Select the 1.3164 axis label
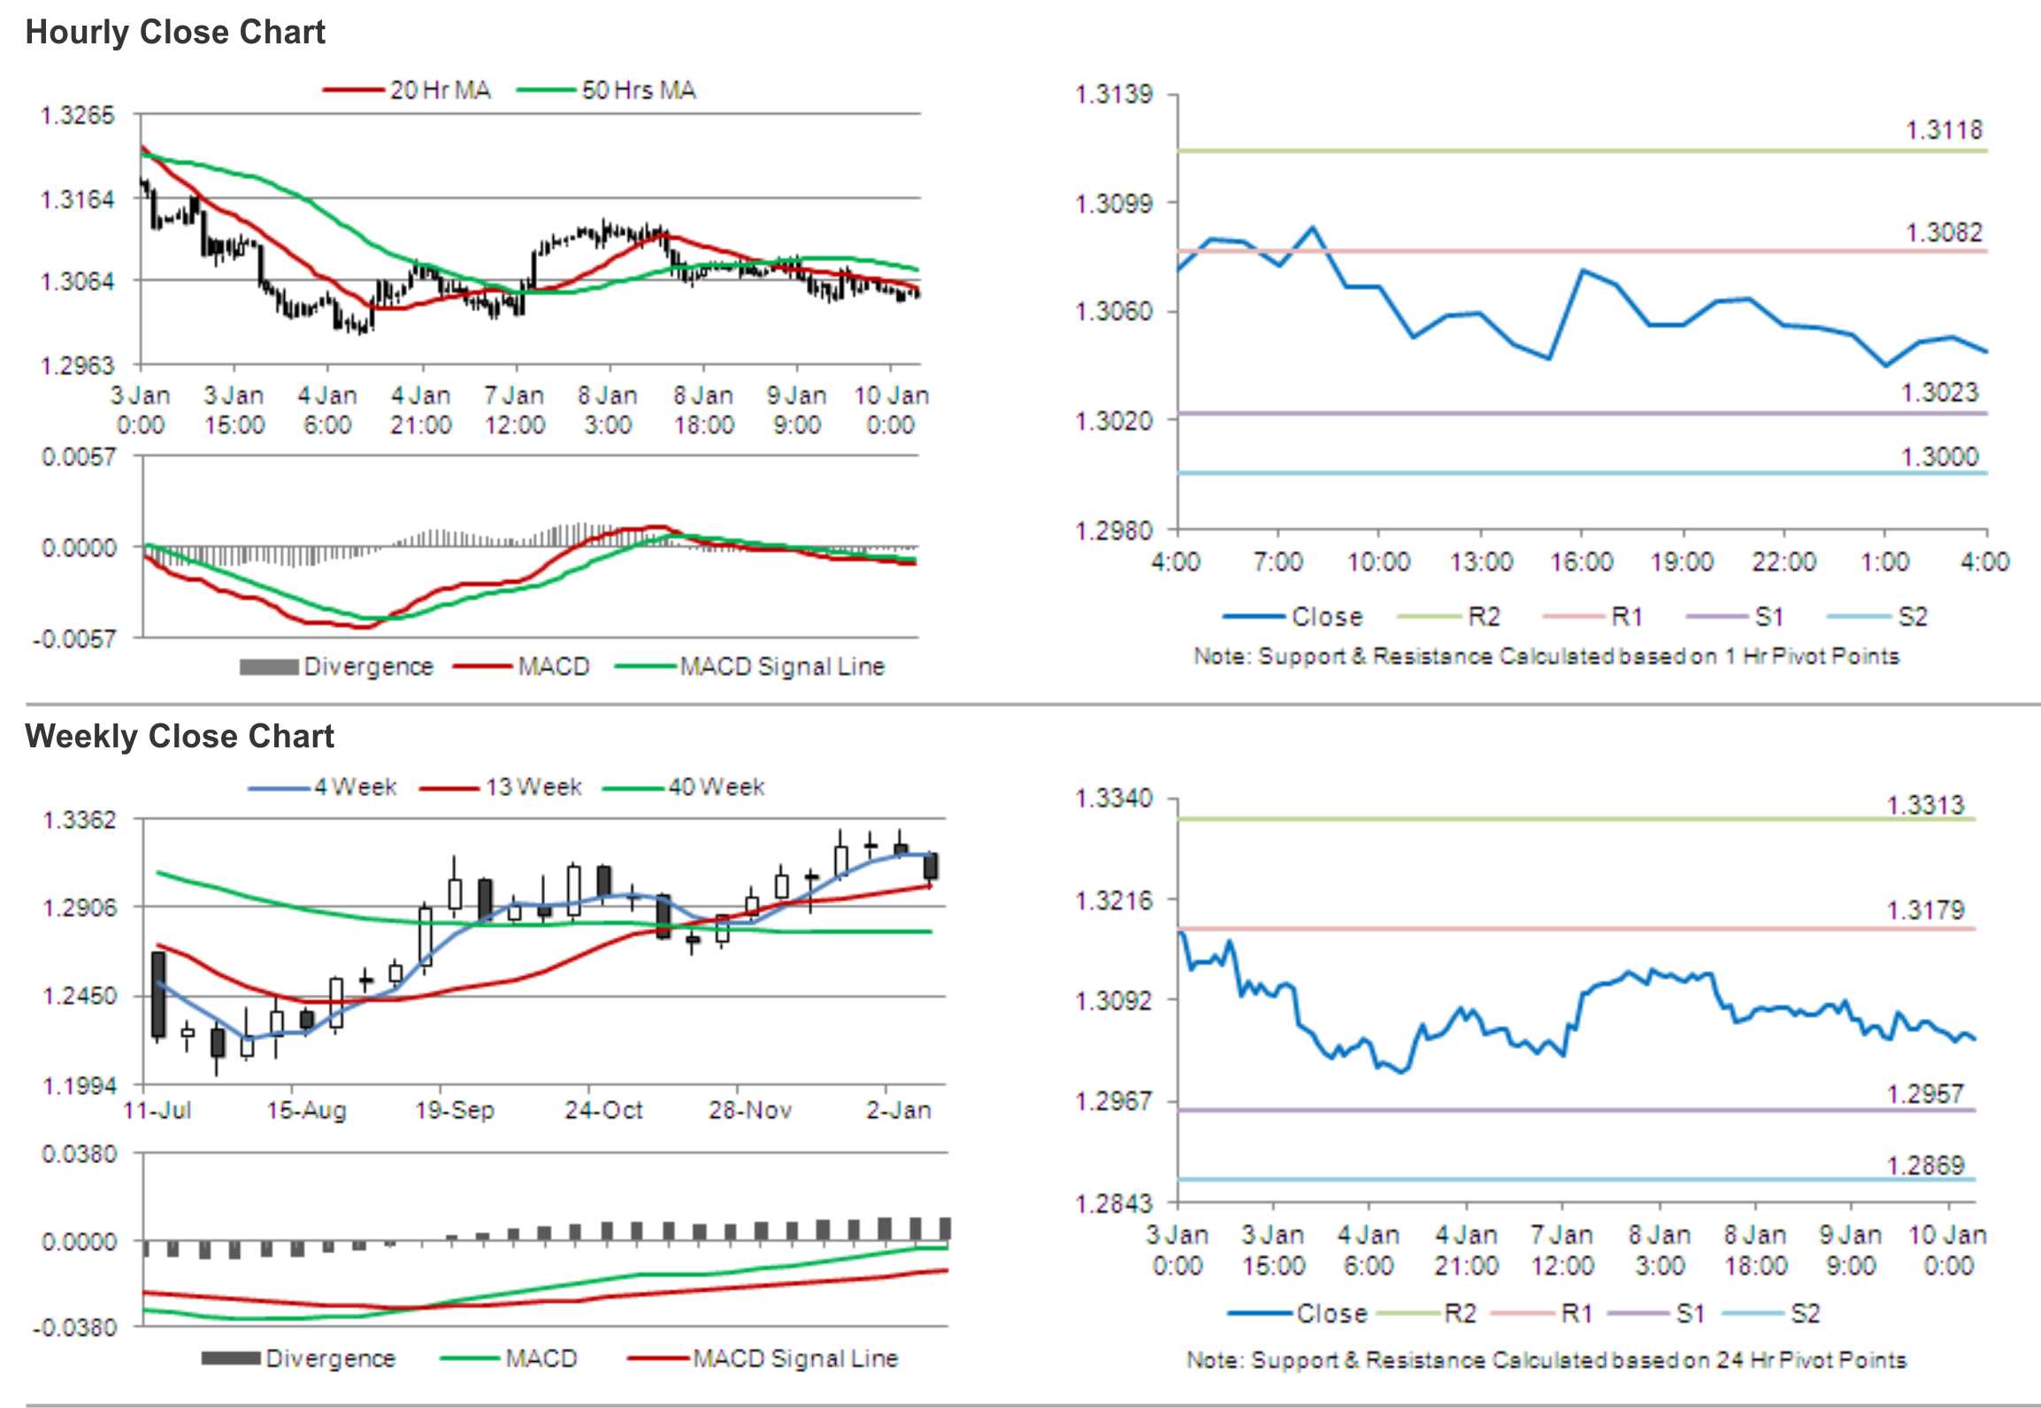 coord(78,200)
